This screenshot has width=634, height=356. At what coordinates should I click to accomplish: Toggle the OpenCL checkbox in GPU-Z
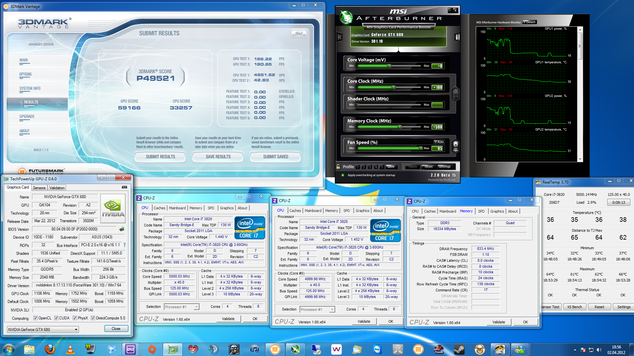35,318
